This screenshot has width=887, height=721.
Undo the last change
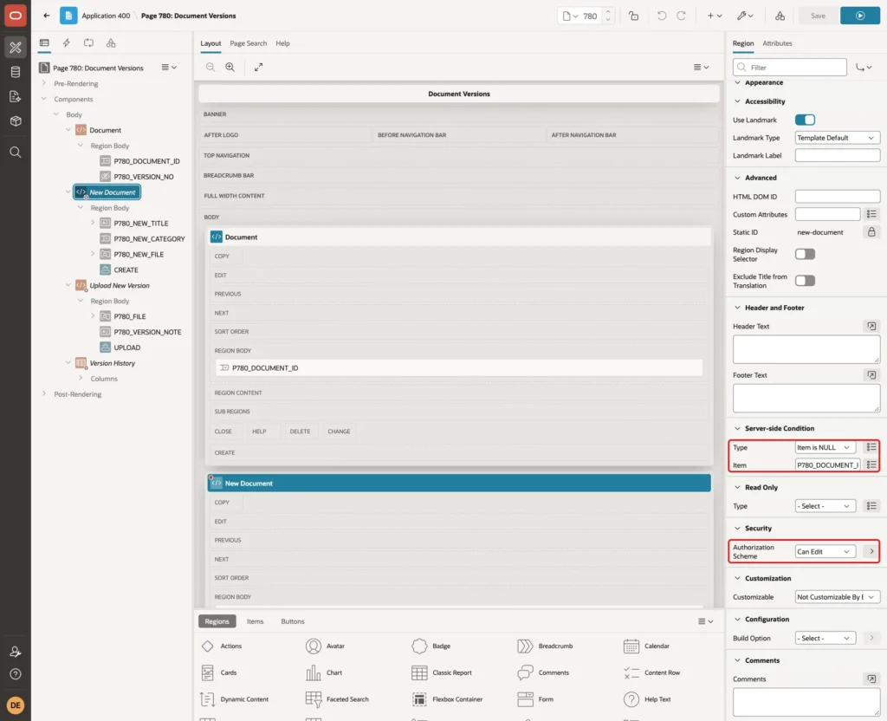(x=661, y=16)
